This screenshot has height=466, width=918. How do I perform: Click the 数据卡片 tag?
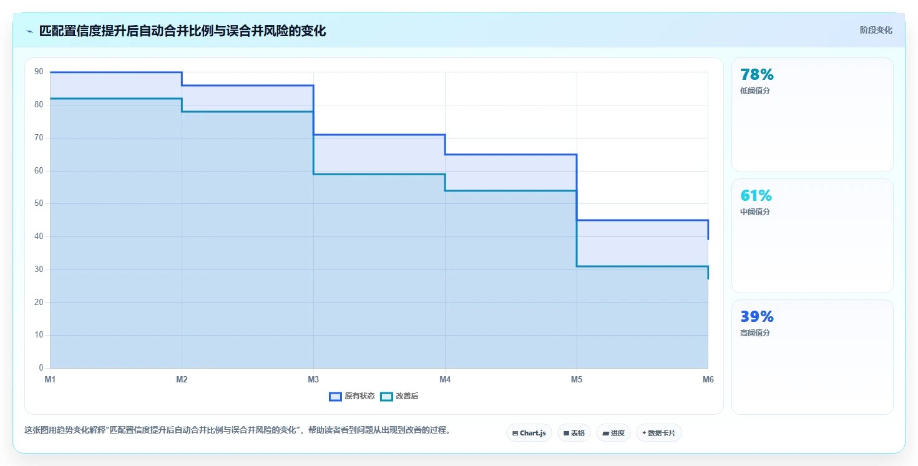coord(659,433)
